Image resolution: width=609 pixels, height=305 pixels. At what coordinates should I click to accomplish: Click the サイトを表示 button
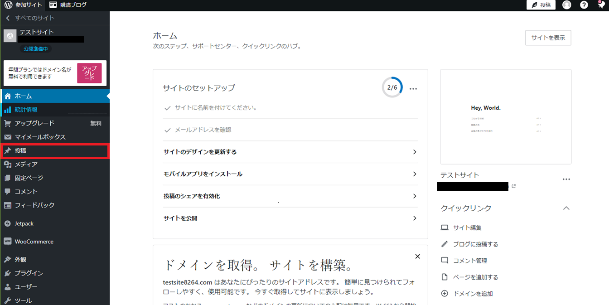[548, 38]
